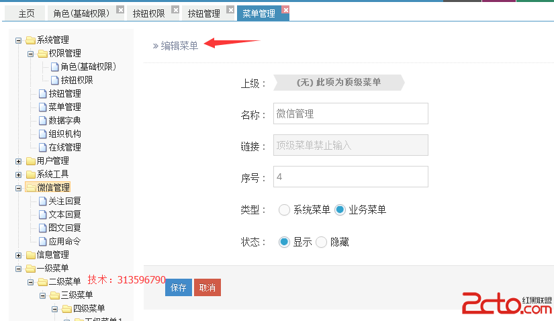Viewport: 554px width, 321px height.
Task: Collapse the 二级菜单 tree node
Action: point(30,283)
